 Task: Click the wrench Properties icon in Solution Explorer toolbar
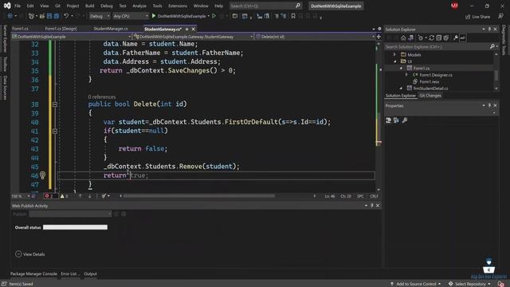coord(455,37)
